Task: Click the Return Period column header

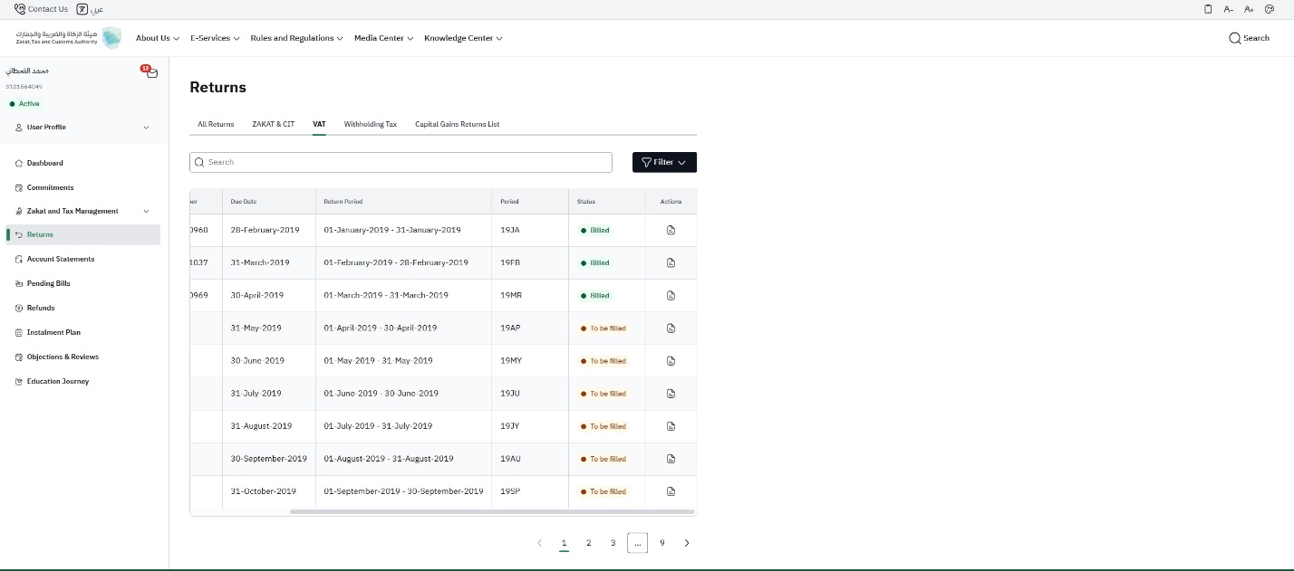Action: [343, 202]
